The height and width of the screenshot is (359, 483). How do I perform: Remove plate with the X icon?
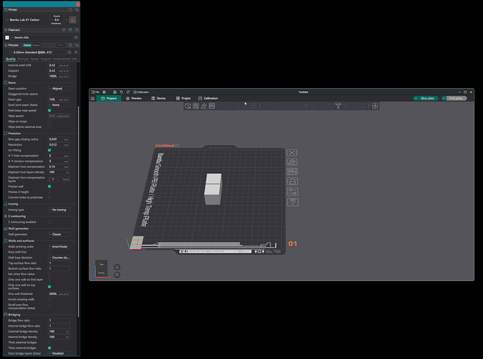(292, 153)
